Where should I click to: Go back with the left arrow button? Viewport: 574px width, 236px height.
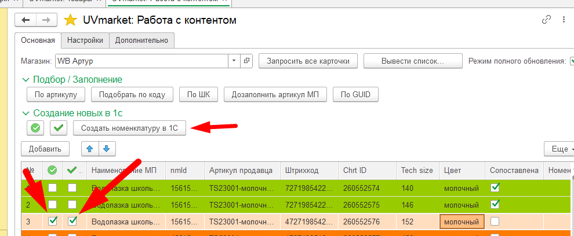coord(26,20)
